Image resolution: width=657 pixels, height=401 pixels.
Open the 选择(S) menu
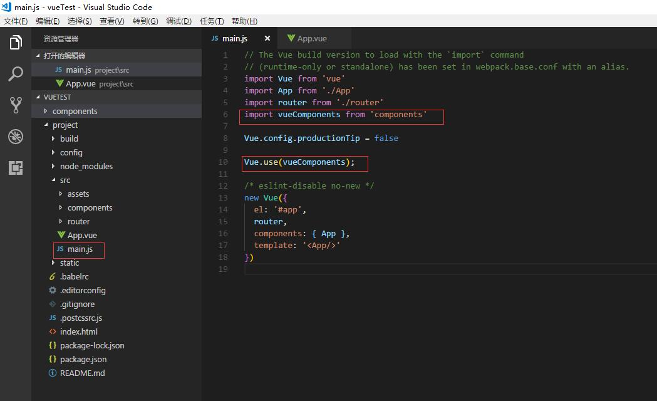click(79, 21)
